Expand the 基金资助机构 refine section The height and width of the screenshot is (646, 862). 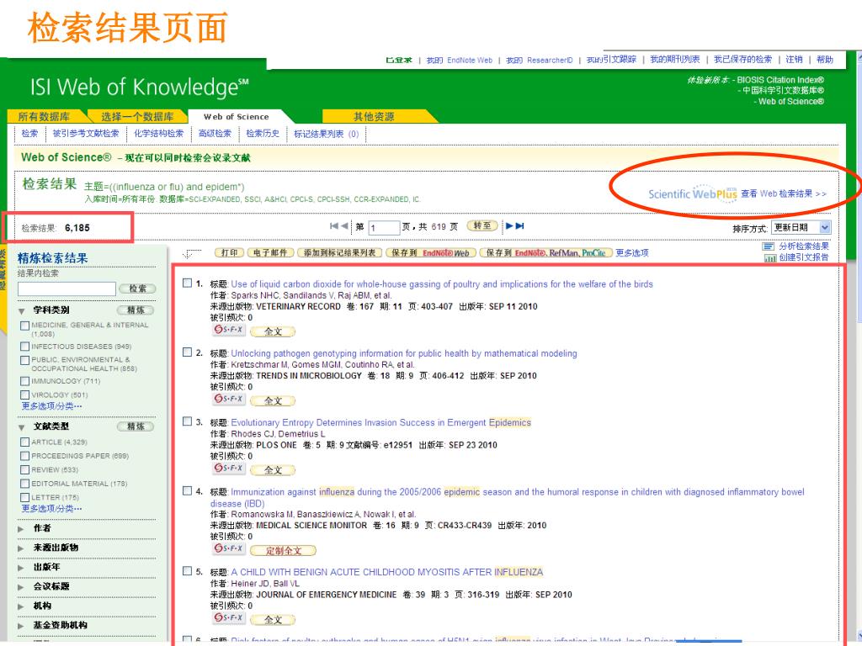click(x=21, y=626)
